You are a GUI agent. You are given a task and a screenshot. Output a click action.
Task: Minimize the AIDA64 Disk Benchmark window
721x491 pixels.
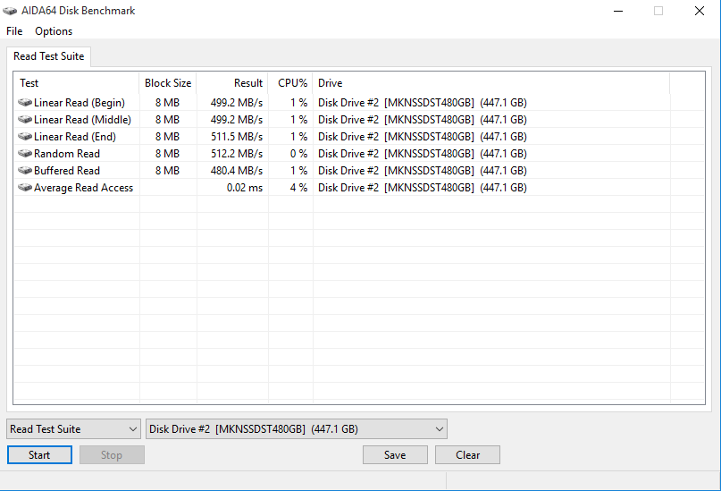point(618,11)
